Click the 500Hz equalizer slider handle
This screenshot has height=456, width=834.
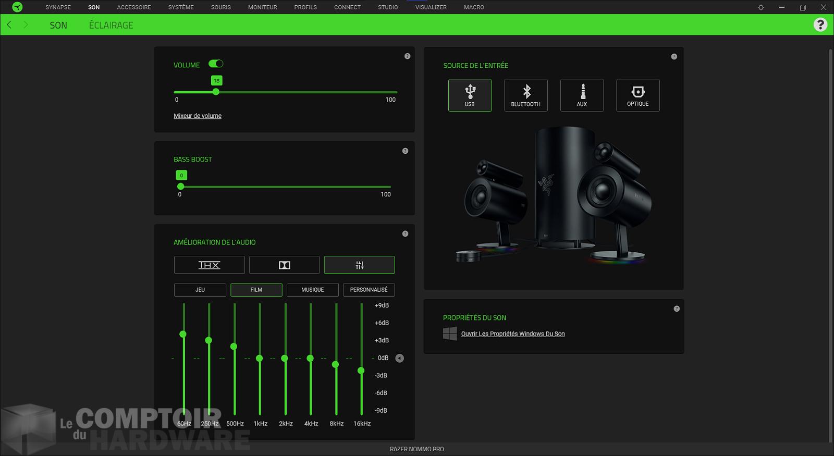tap(234, 347)
